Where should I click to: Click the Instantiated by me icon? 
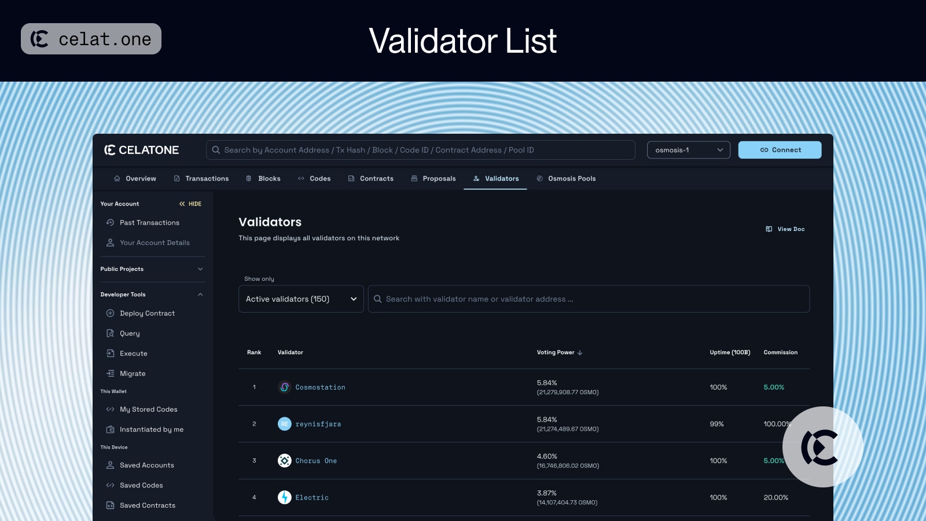tap(110, 430)
